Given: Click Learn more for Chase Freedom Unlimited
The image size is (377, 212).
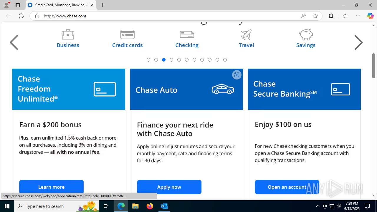Looking at the screenshot, I should [x=51, y=187].
